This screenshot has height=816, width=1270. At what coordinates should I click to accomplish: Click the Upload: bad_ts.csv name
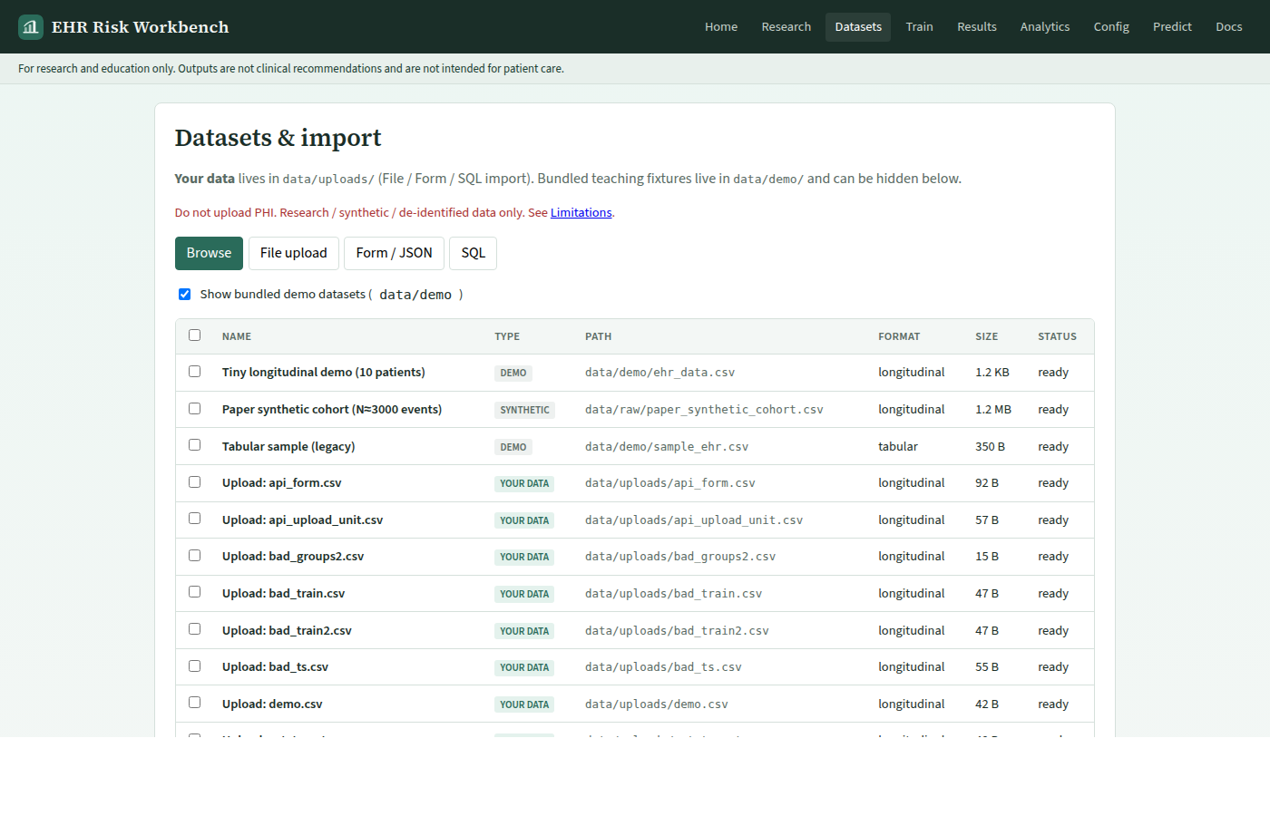[275, 667]
